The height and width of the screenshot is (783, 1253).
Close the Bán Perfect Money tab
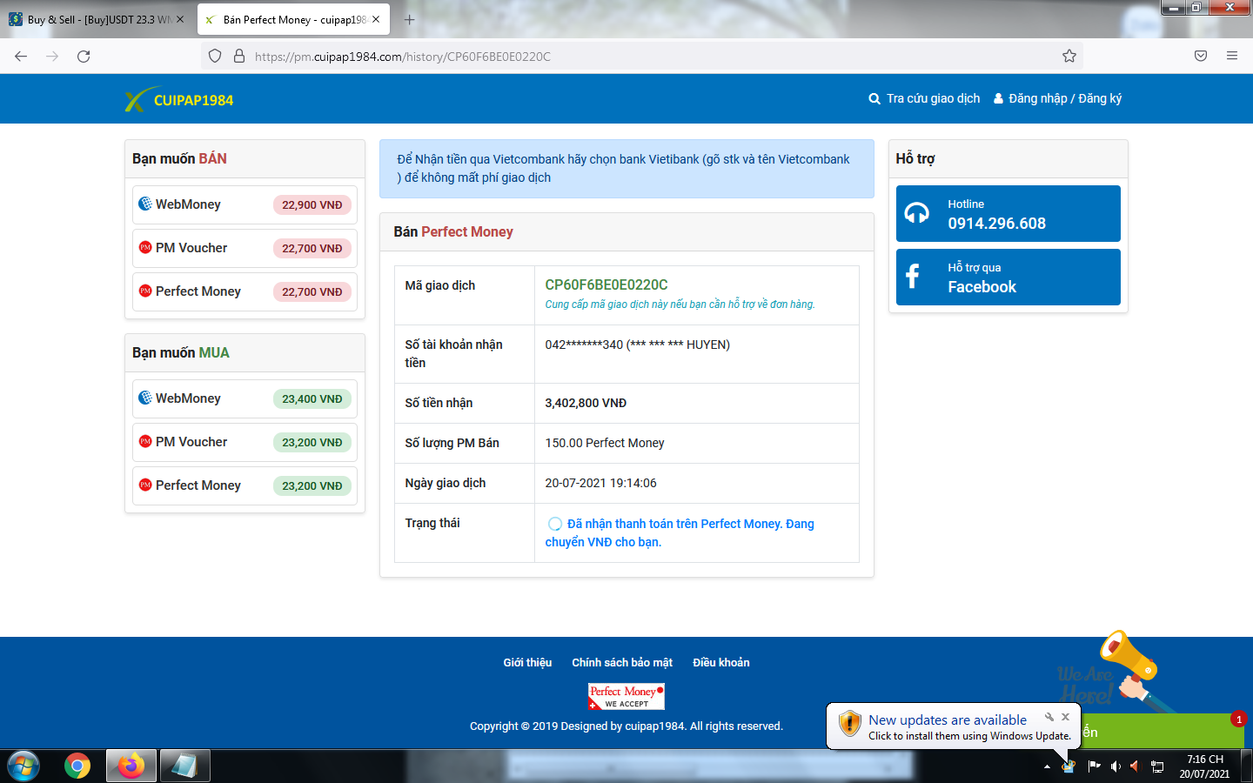click(x=376, y=19)
